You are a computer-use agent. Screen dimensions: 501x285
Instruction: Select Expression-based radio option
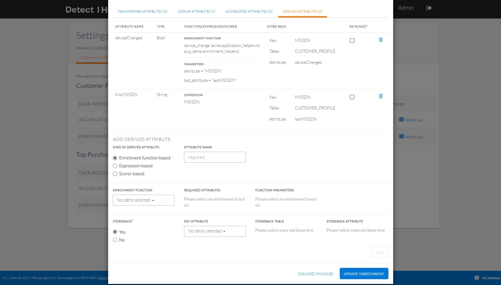tap(115, 166)
